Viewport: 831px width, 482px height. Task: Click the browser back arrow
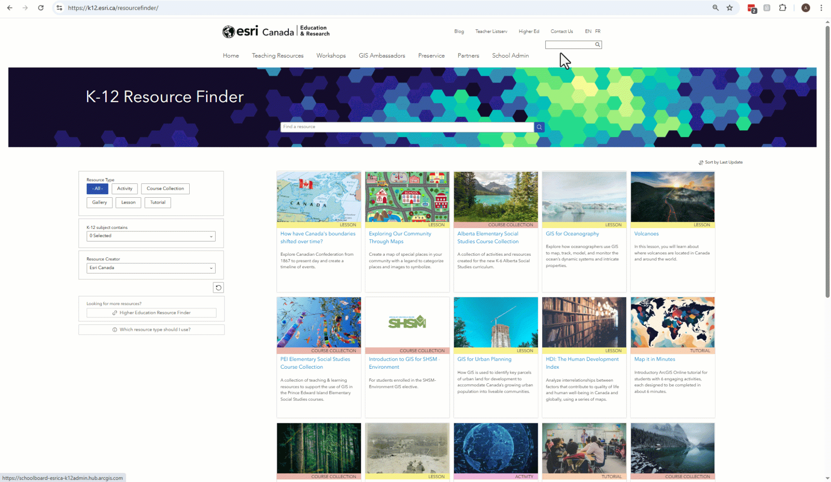tap(10, 8)
